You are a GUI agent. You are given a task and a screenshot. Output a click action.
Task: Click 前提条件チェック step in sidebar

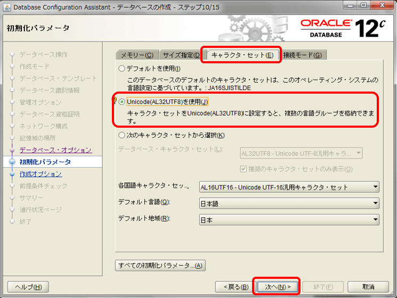[44, 186]
